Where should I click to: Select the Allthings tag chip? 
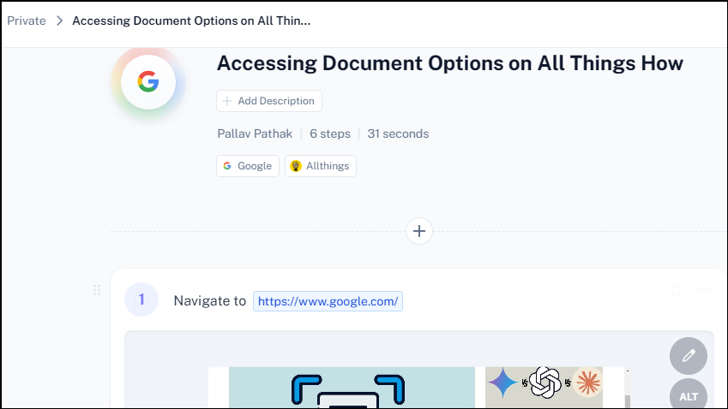(x=321, y=166)
